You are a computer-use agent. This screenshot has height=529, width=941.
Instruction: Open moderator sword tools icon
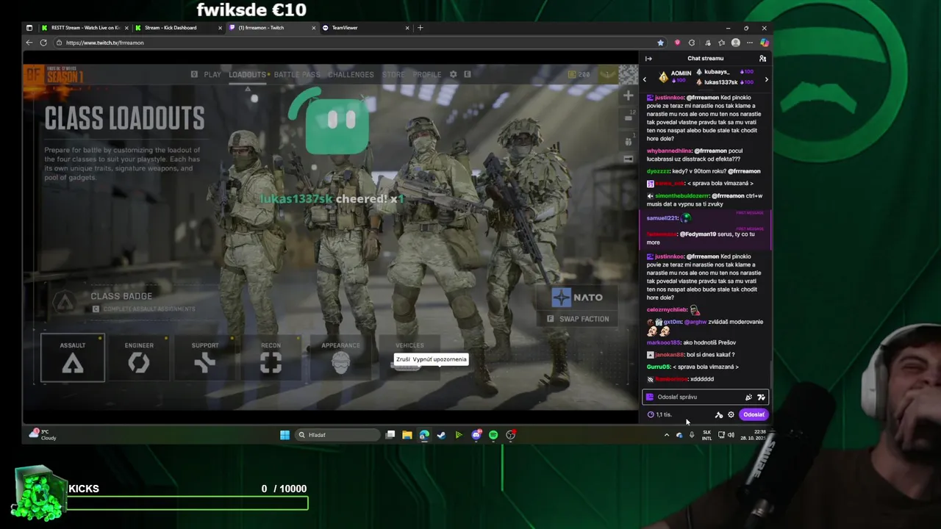[x=718, y=414]
